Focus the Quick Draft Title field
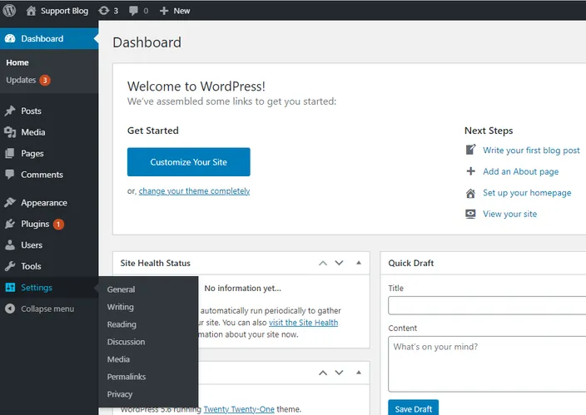586x415 pixels. (x=487, y=305)
